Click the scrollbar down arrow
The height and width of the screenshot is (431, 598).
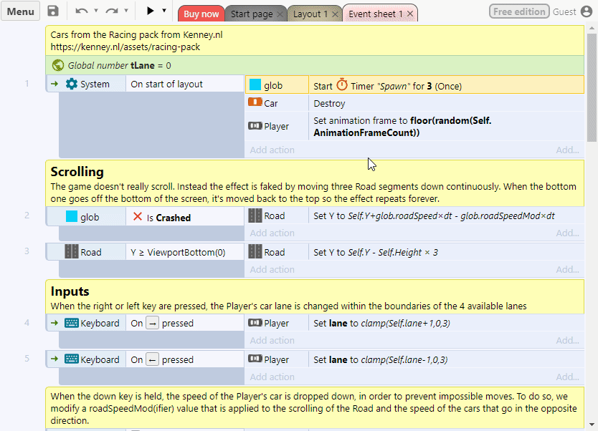click(592, 425)
